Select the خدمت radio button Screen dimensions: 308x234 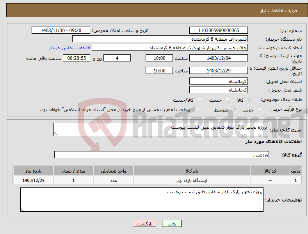coord(227,99)
